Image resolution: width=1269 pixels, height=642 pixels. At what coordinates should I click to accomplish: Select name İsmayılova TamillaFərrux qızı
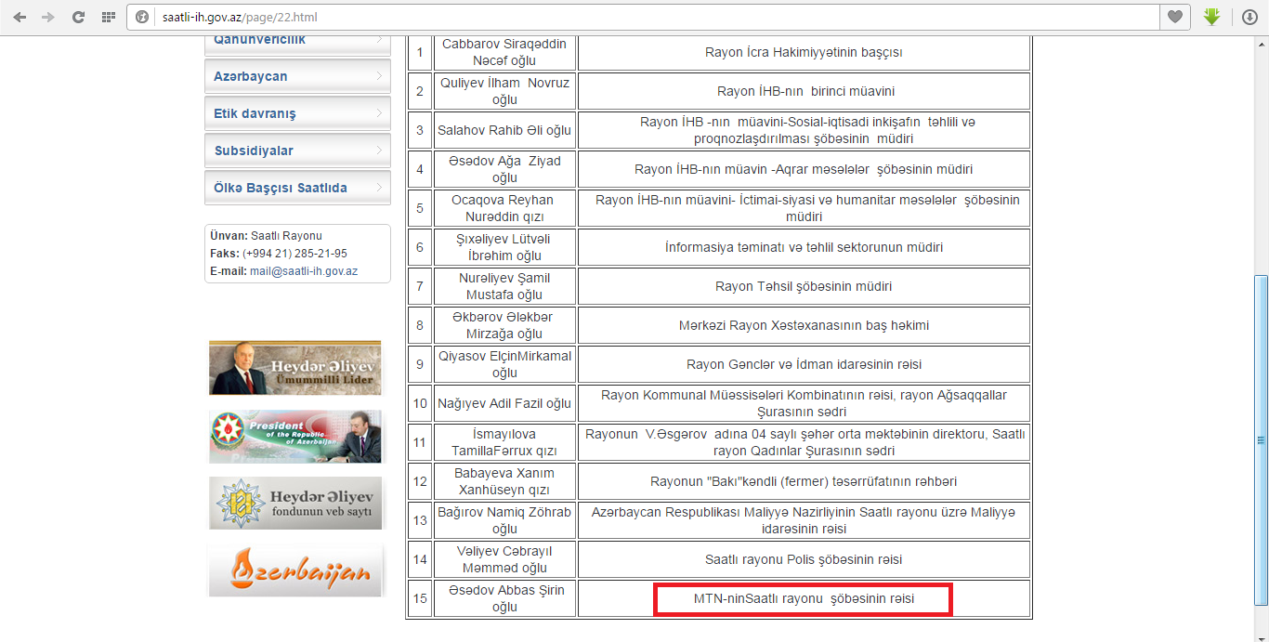[504, 442]
